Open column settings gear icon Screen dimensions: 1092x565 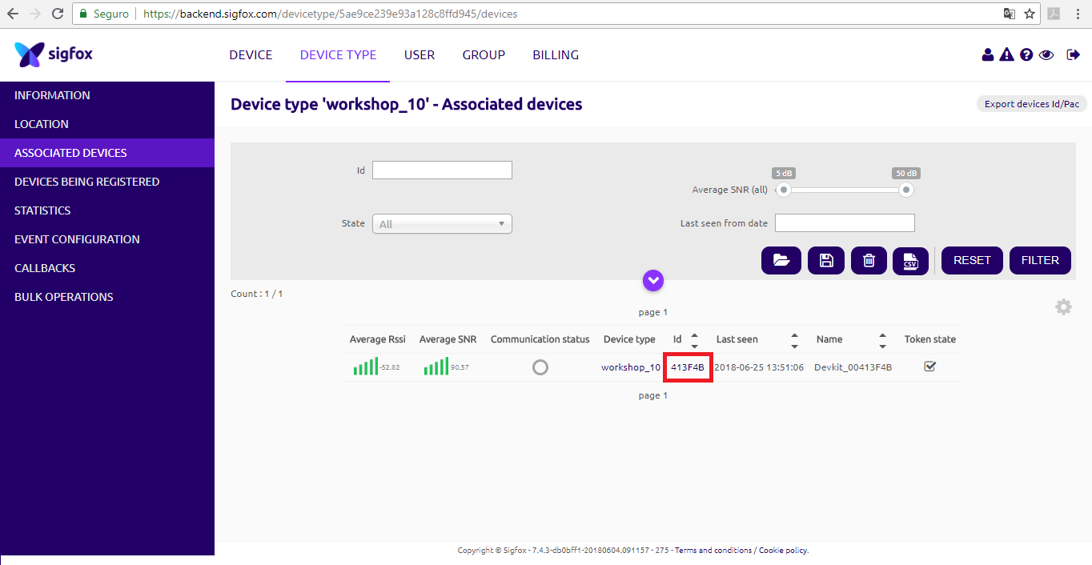1063,307
